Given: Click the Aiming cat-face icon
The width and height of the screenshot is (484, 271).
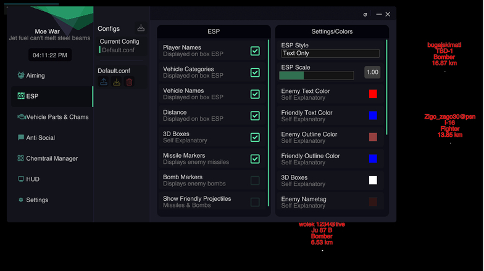Looking at the screenshot, I should pos(21,75).
